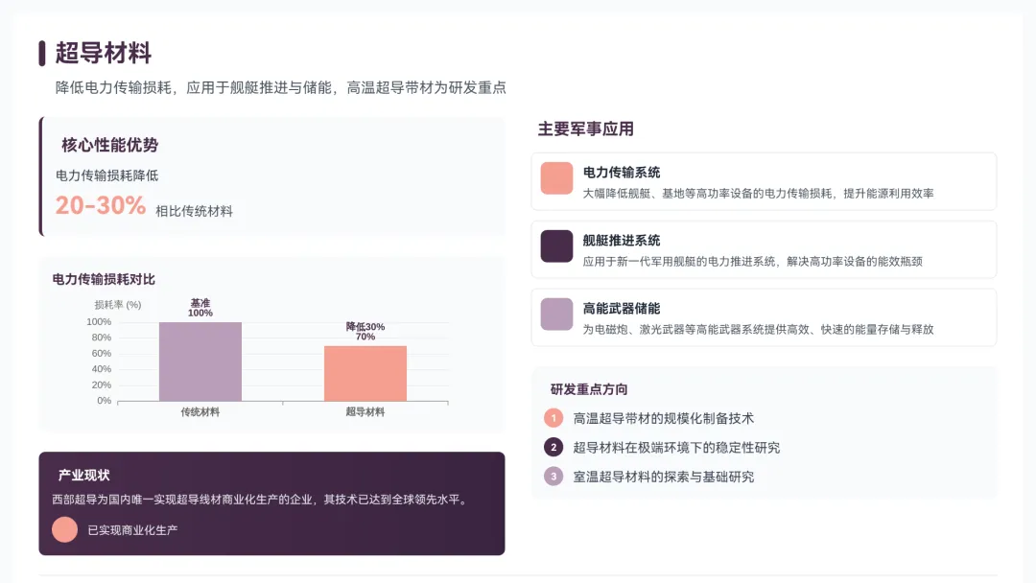Click the 核心性能优势 card heading
This screenshot has height=583, width=1036.
(110, 145)
